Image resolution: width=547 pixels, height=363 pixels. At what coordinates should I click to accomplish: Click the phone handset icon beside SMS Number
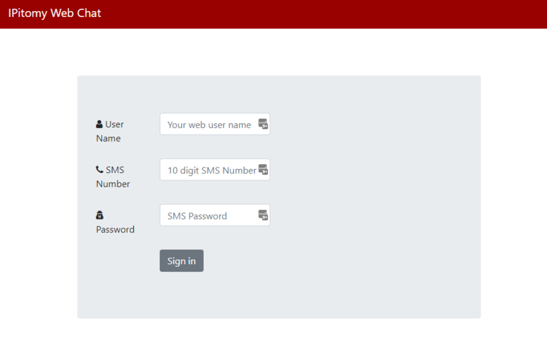(x=99, y=170)
